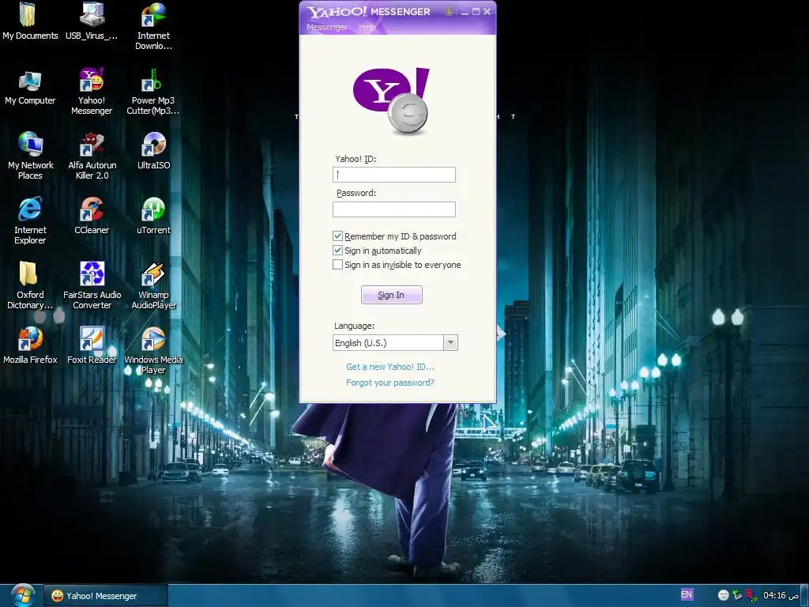The width and height of the screenshot is (809, 607).
Task: Click the Yahoo! Messenger taskbar button
Action: click(x=106, y=596)
